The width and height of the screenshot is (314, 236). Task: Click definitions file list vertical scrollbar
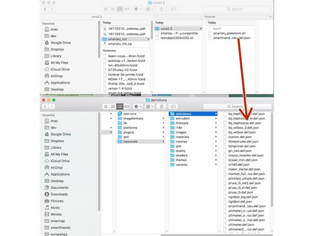(272, 159)
